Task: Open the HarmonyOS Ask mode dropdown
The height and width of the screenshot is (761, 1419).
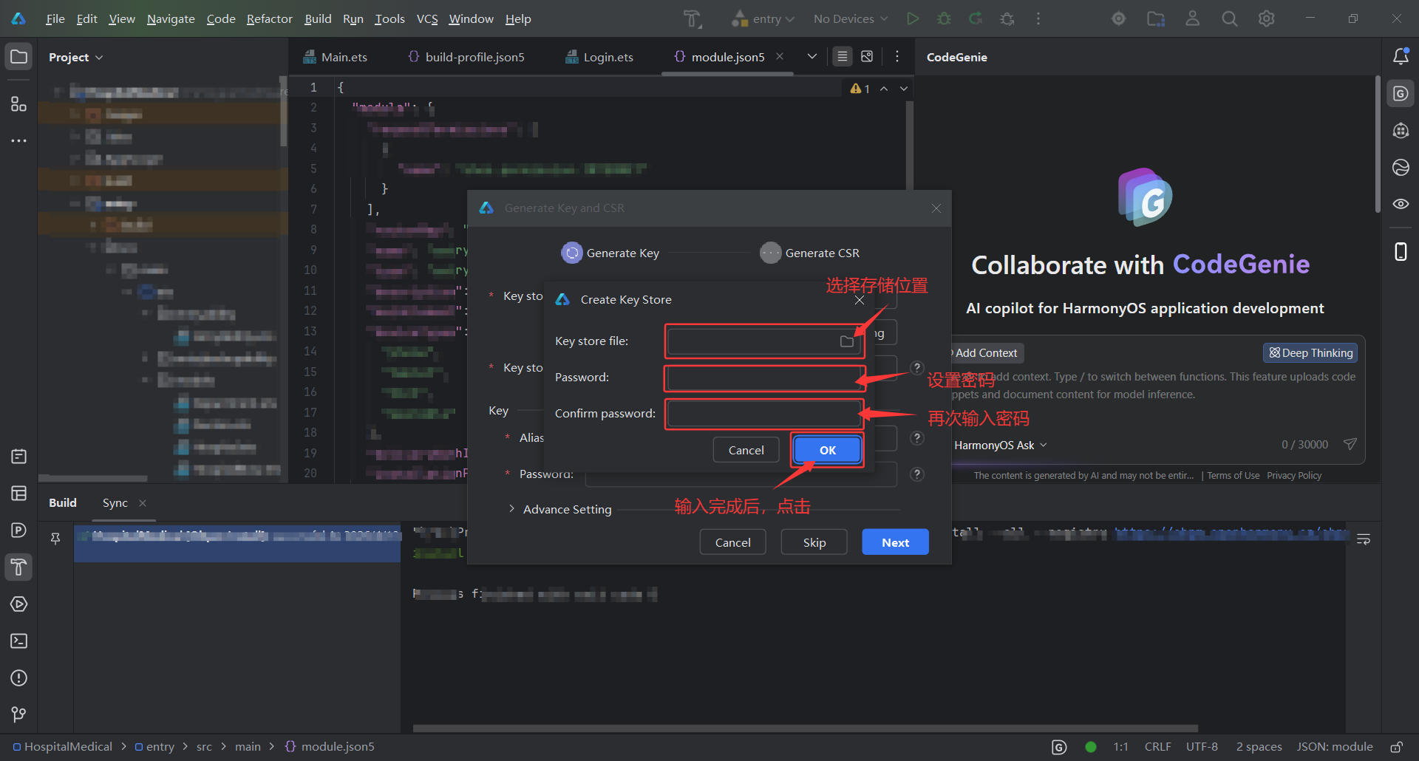Action: pos(1001,445)
